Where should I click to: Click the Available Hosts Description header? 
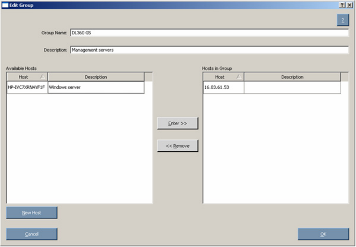96,77
